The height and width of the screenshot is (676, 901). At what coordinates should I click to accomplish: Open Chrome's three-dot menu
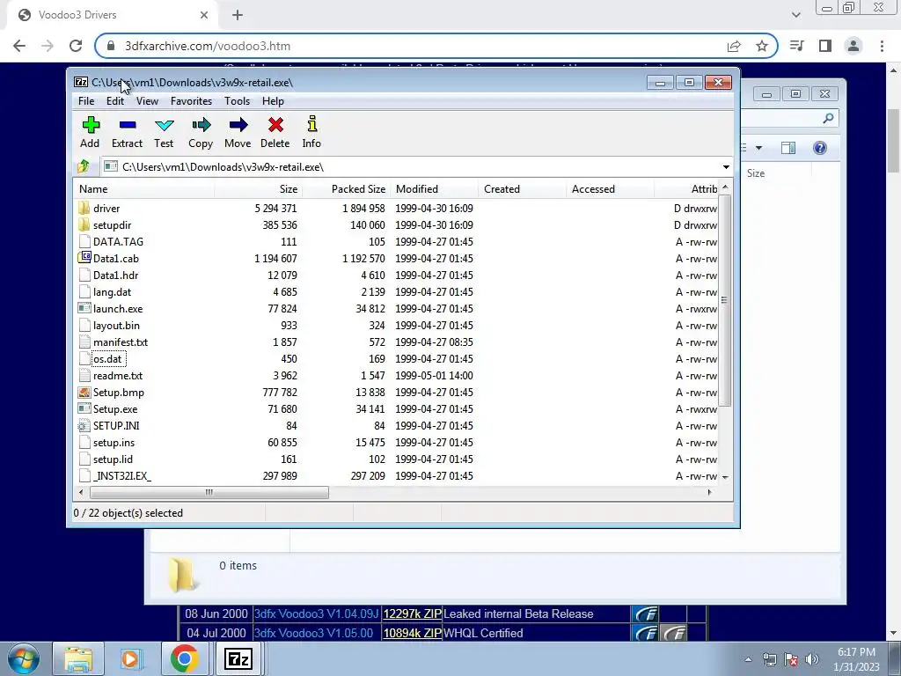[x=882, y=46]
